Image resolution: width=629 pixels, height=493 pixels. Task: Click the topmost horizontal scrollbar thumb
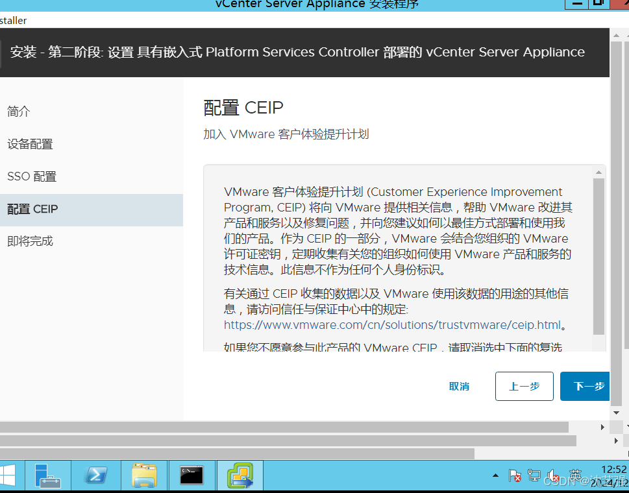pyautogui.click(x=284, y=427)
